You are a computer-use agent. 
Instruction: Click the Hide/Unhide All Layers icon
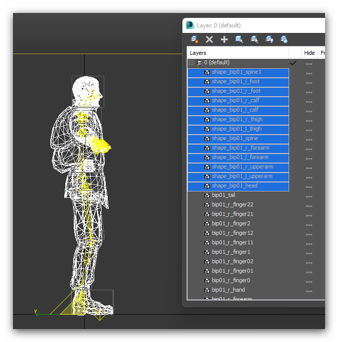point(269,39)
